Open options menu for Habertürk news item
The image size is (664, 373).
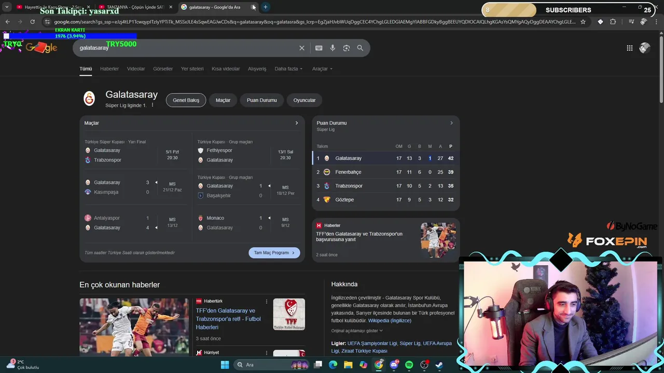pyautogui.click(x=267, y=301)
